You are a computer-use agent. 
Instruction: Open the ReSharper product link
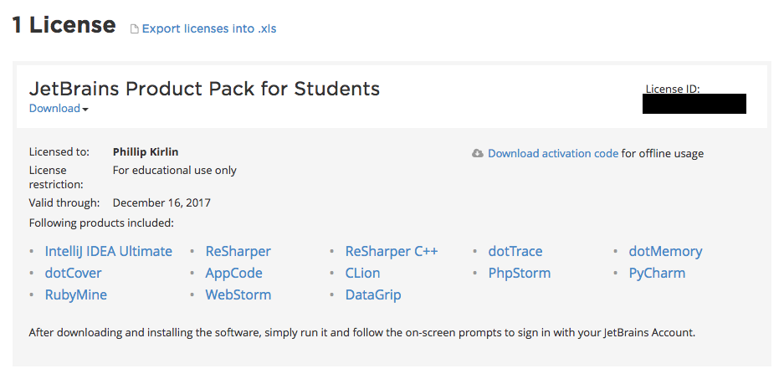coord(238,251)
